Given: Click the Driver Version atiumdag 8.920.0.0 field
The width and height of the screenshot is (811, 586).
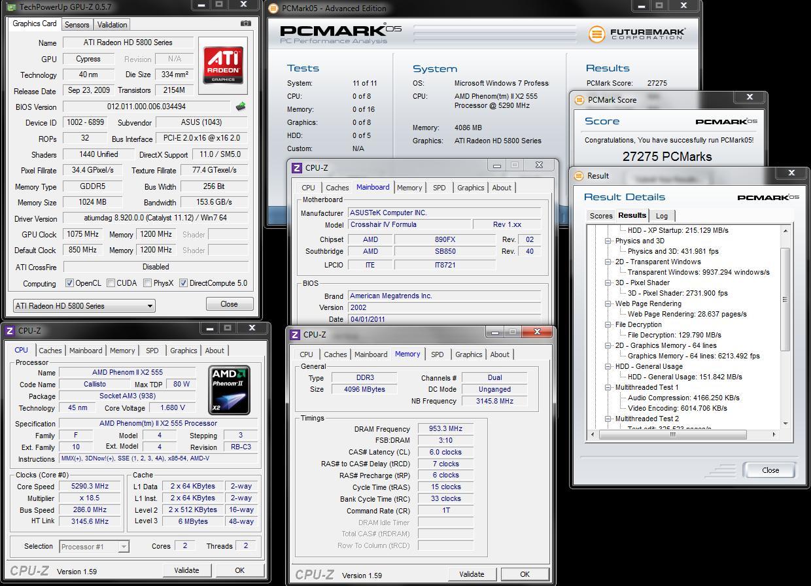Looking at the screenshot, I should [156, 218].
